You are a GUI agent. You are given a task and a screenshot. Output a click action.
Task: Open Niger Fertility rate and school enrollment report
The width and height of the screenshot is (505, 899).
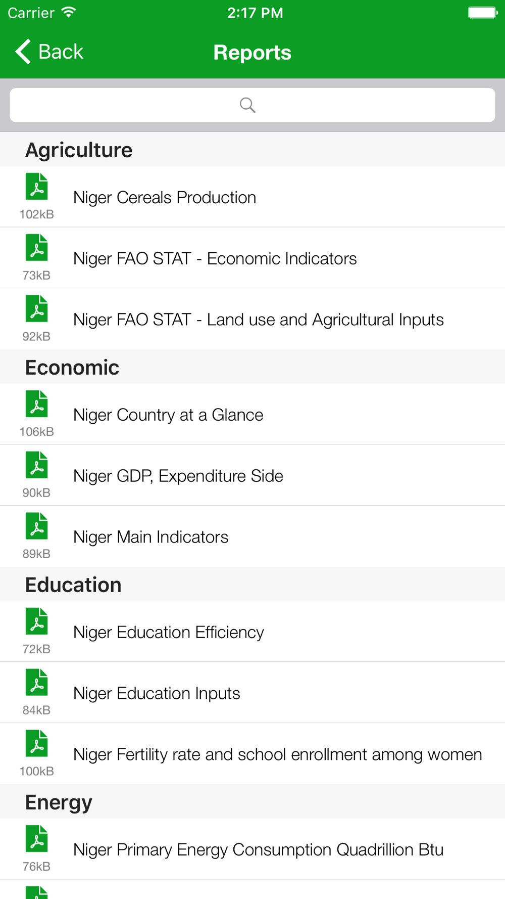252,754
